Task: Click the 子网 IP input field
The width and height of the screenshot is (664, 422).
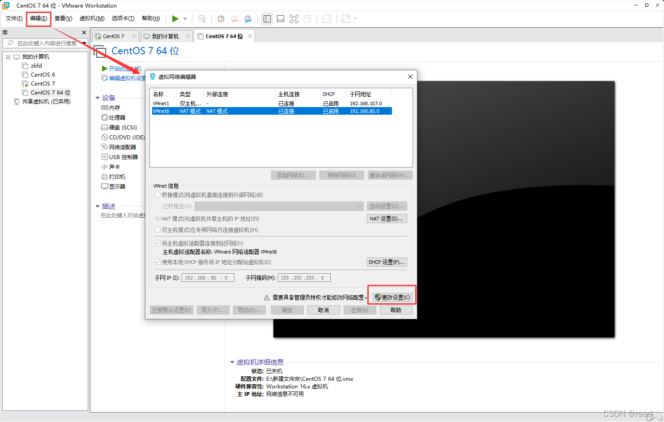Action: click(208, 278)
